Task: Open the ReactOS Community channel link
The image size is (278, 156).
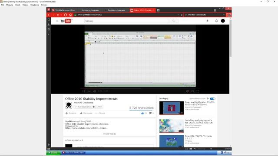Action: point(83,103)
